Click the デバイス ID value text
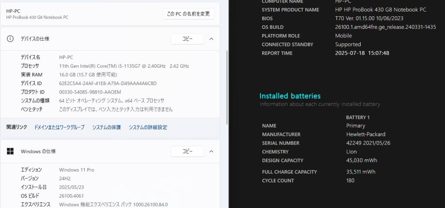The image size is (445, 208). pyautogui.click(x=108, y=83)
